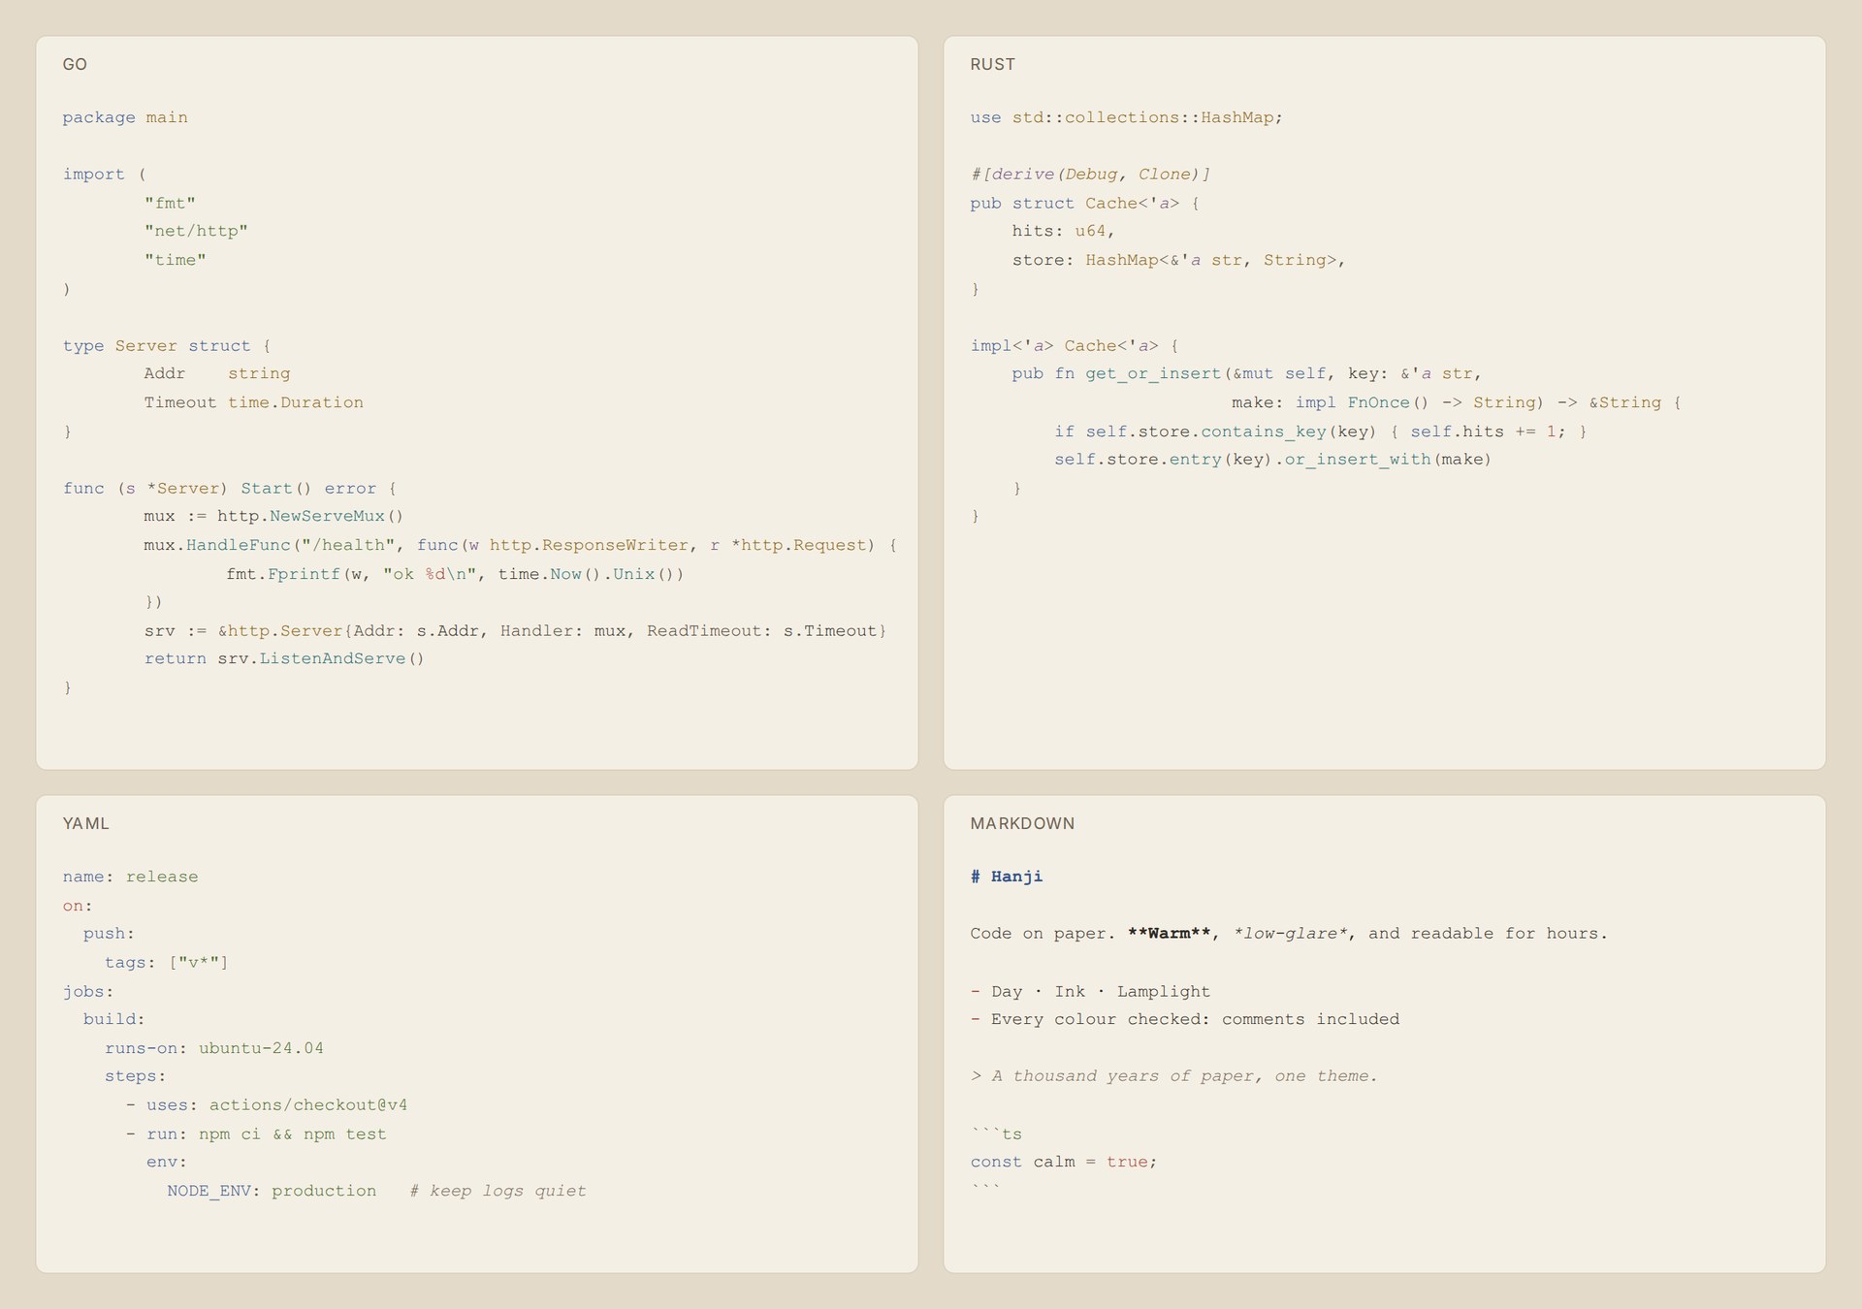The height and width of the screenshot is (1309, 1862).
Task: Click 'NODE_ENV: production' line
Action: [272, 1191]
